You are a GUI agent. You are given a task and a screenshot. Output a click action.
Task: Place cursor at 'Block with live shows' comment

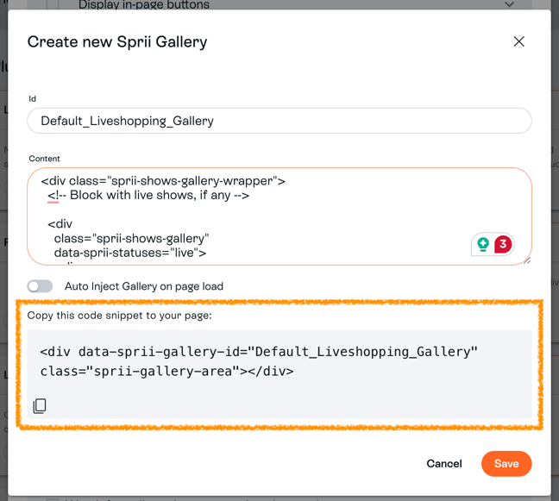(148, 195)
